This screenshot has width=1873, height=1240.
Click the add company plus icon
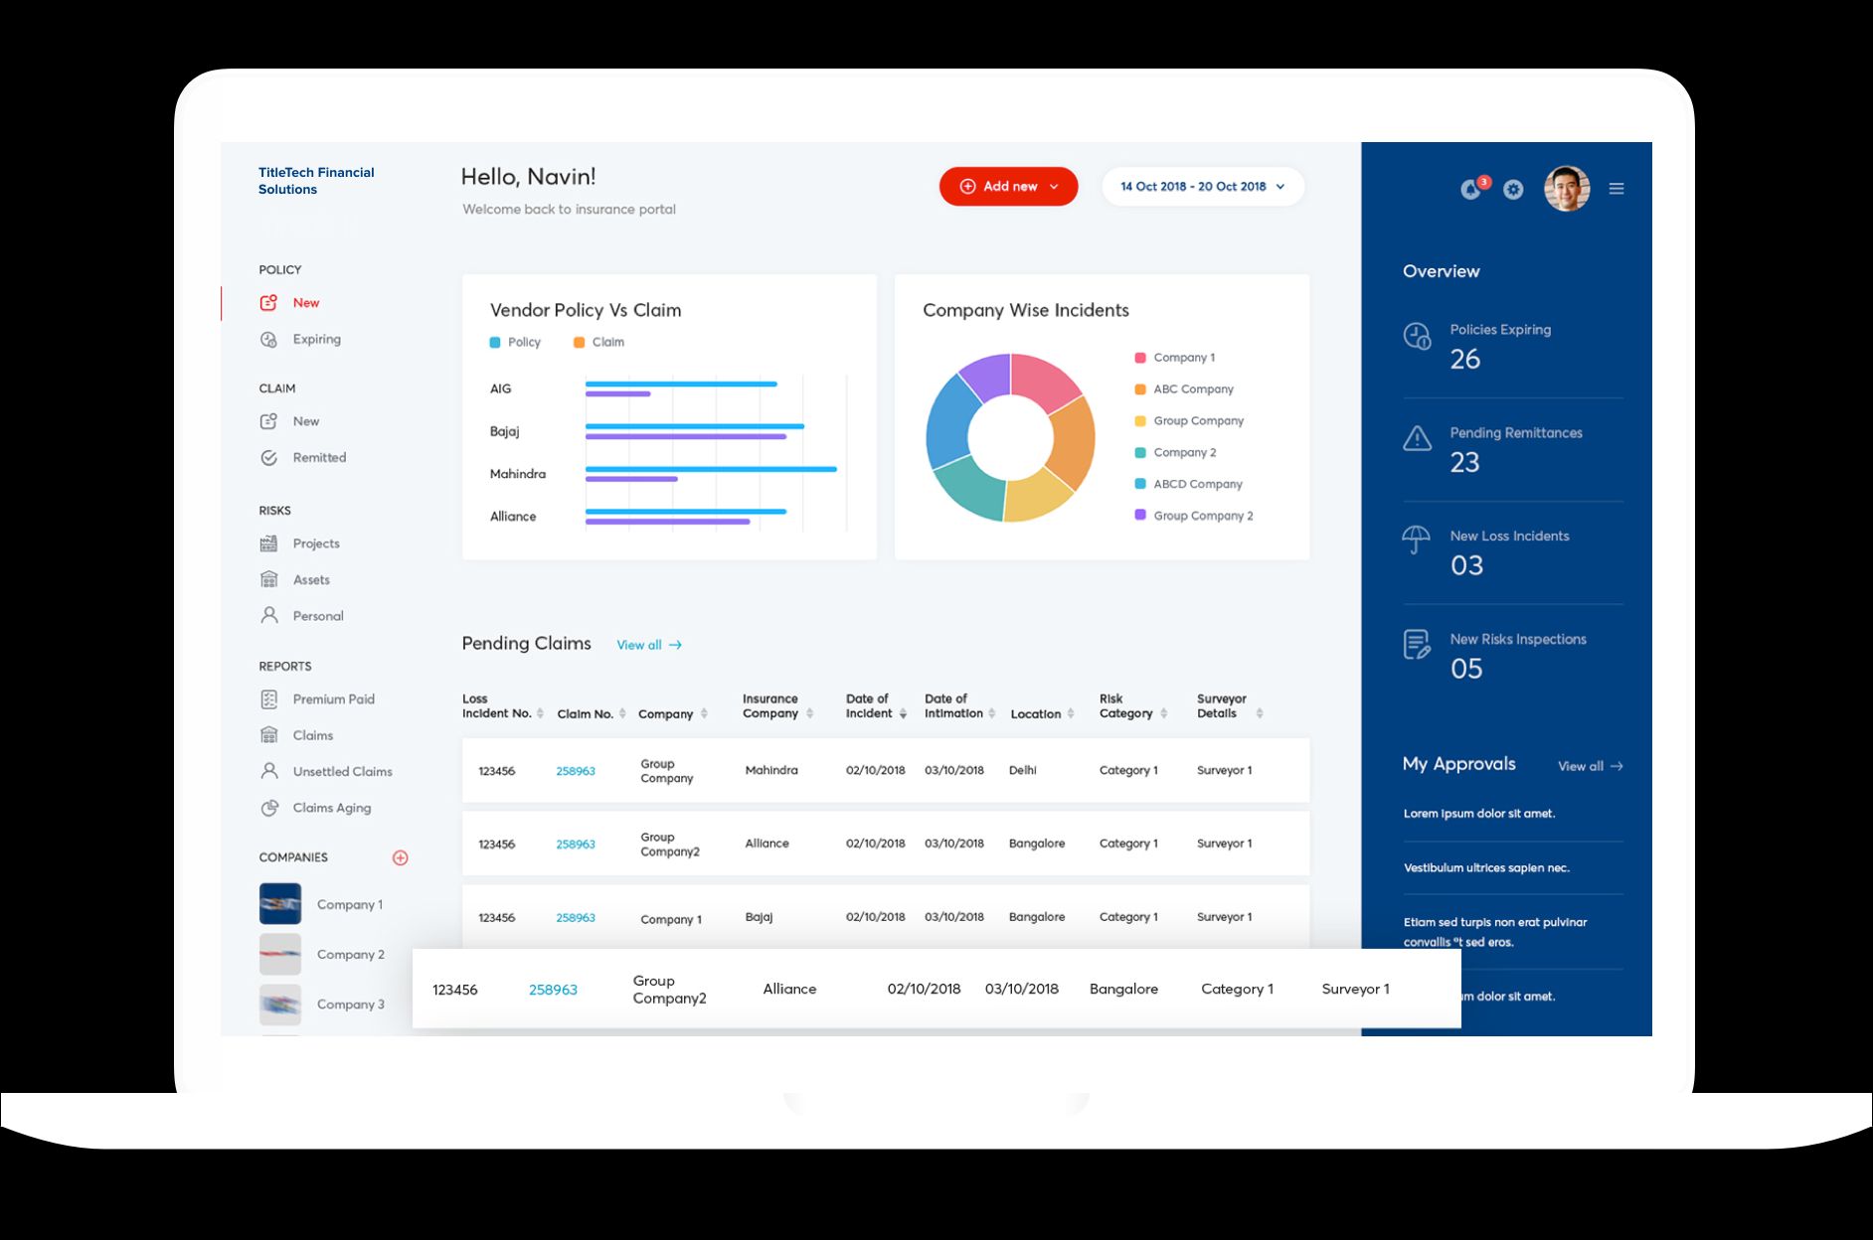pyautogui.click(x=401, y=857)
